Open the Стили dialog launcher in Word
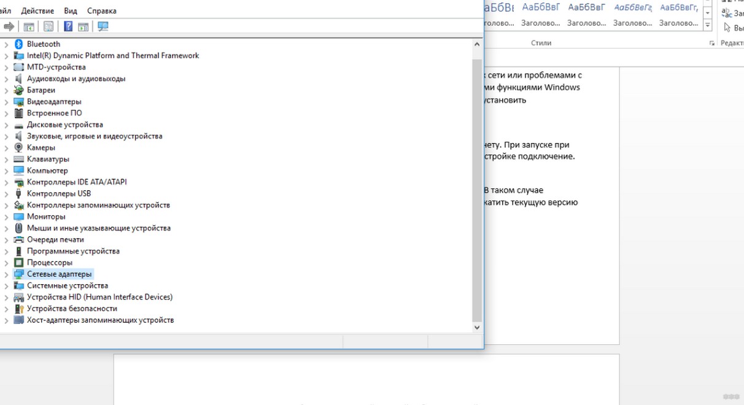This screenshot has width=744, height=405. click(x=712, y=44)
